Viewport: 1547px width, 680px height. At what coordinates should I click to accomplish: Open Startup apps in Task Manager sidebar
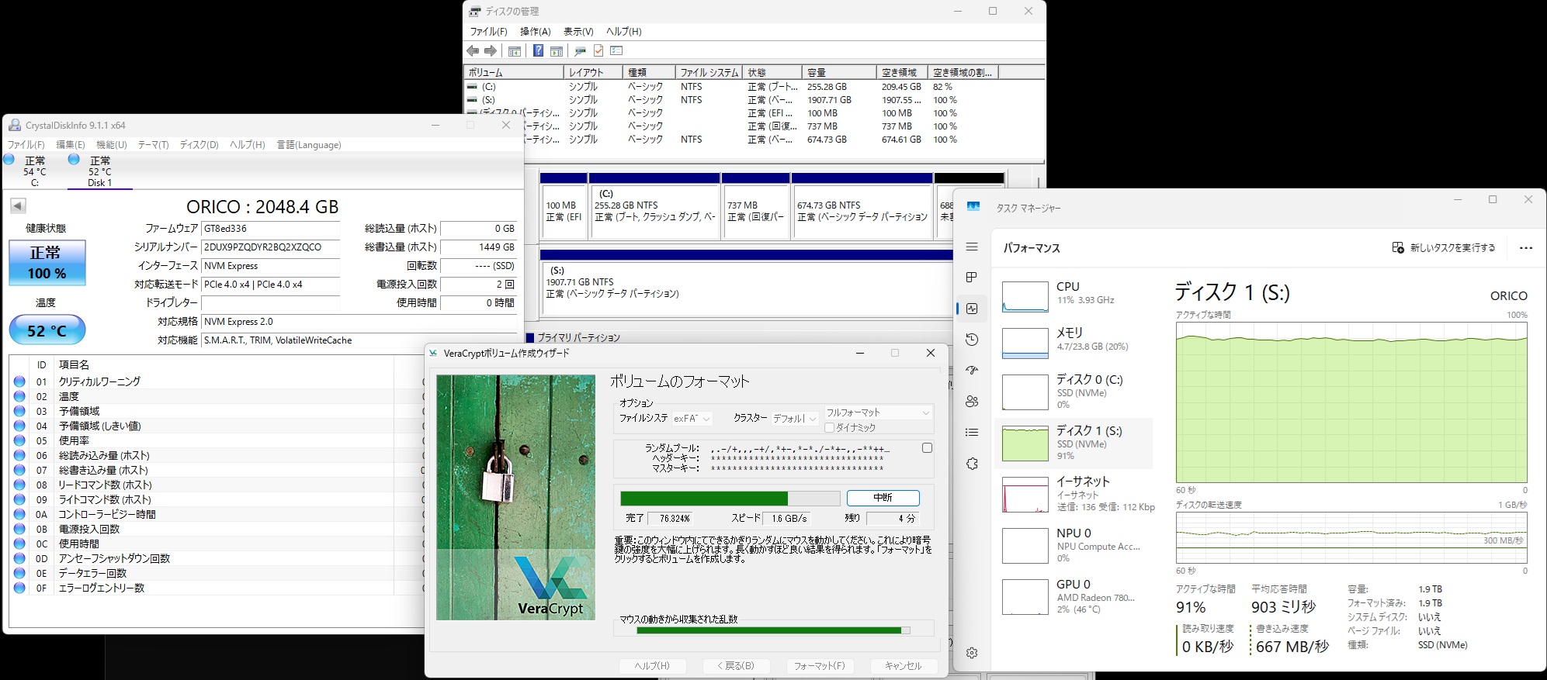[972, 371]
